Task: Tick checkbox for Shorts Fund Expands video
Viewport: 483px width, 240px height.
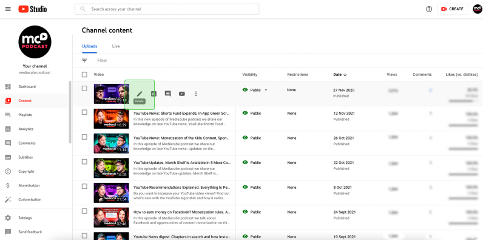Action: pos(84,112)
